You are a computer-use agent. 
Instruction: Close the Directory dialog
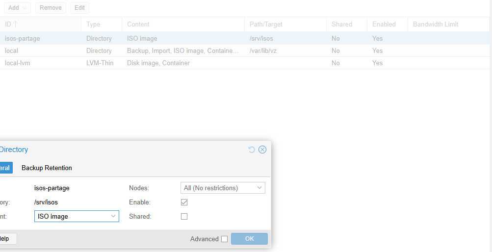click(x=262, y=150)
